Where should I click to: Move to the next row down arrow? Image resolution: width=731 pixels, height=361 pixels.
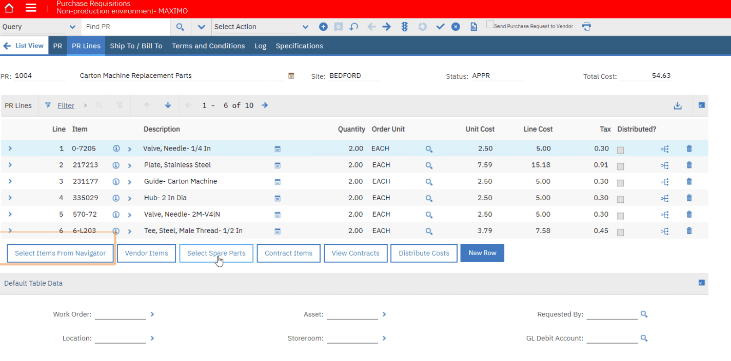click(168, 105)
